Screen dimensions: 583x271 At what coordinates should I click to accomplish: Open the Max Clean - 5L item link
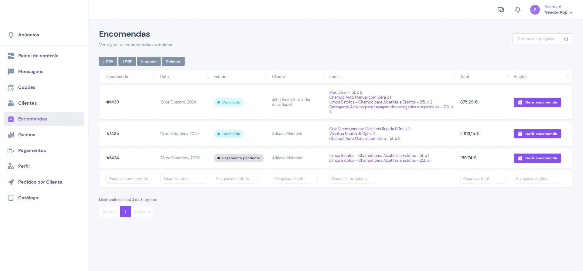click(x=346, y=92)
